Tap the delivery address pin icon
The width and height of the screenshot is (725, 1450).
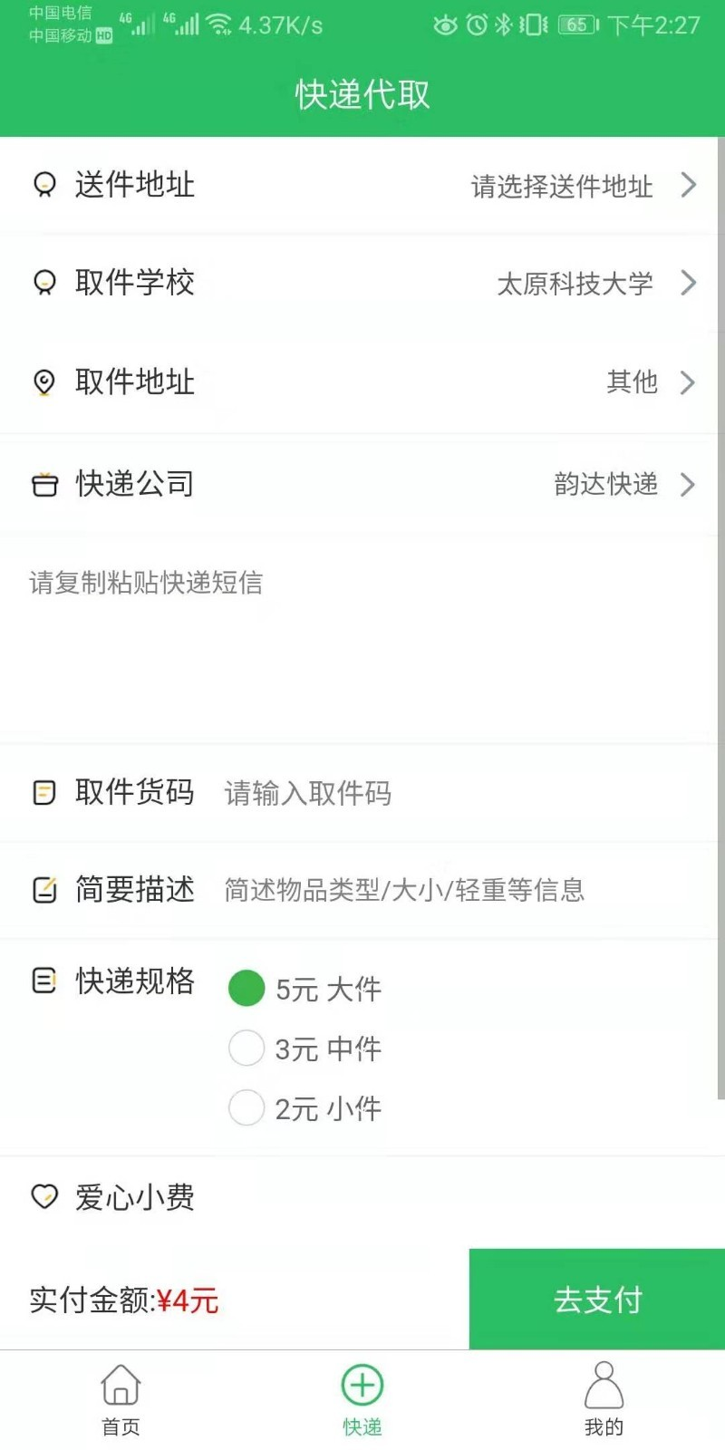[x=43, y=185]
